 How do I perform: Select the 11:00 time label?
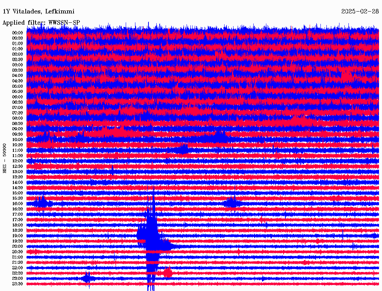point(18,150)
